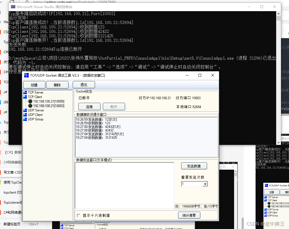289x229 pixels.
Task: Click log line 10:27:04 收到数据: 3121425
Action: click(96, 138)
